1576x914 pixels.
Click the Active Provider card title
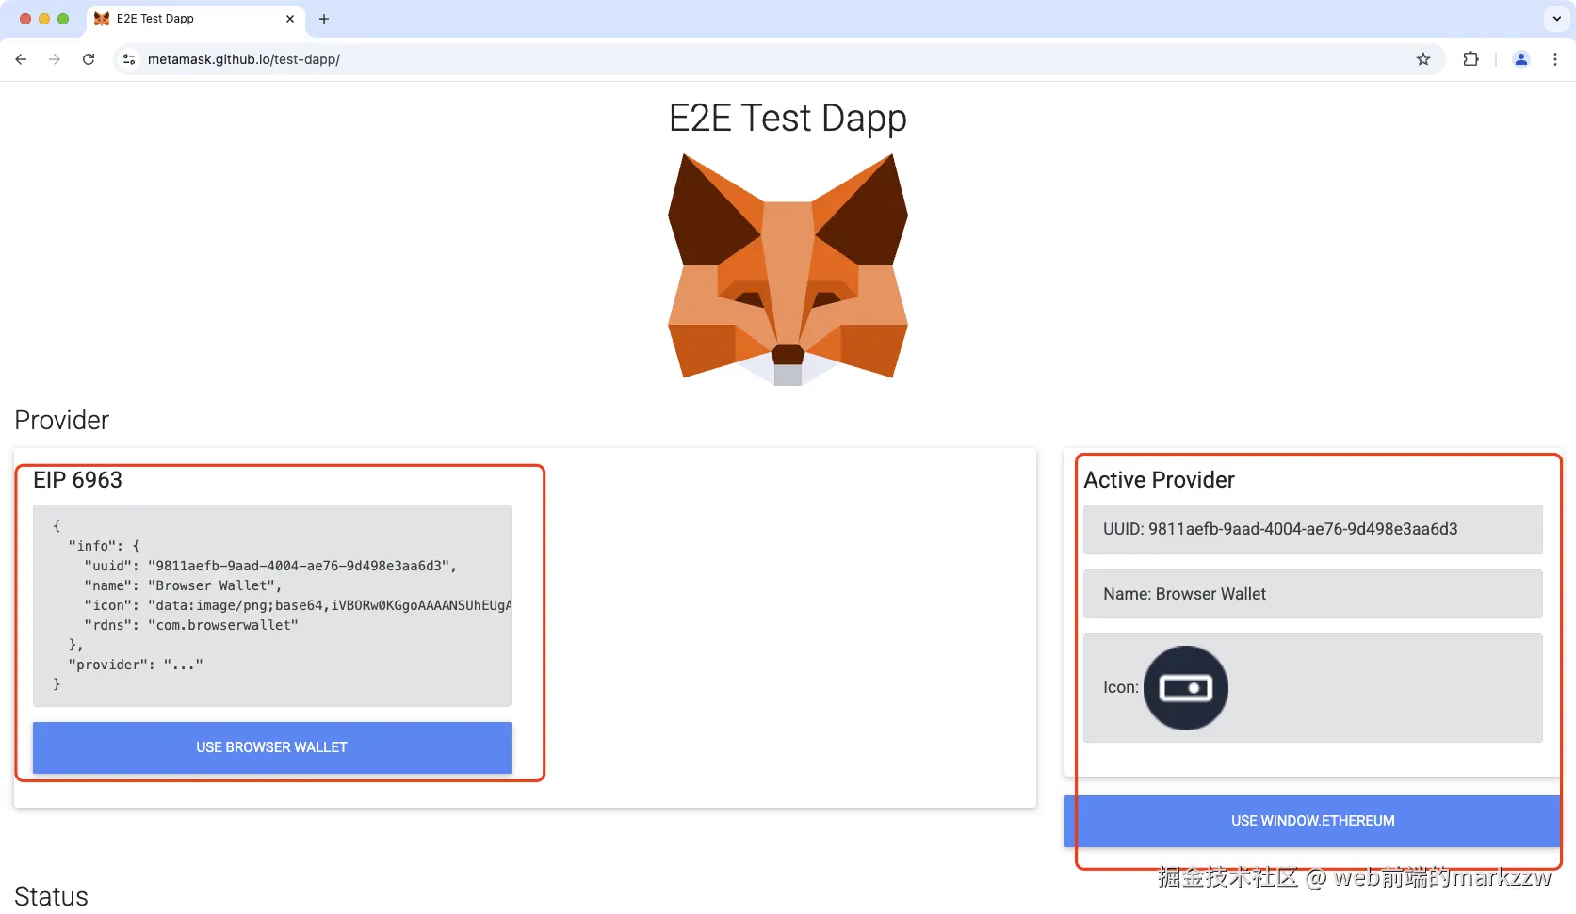1159,480
